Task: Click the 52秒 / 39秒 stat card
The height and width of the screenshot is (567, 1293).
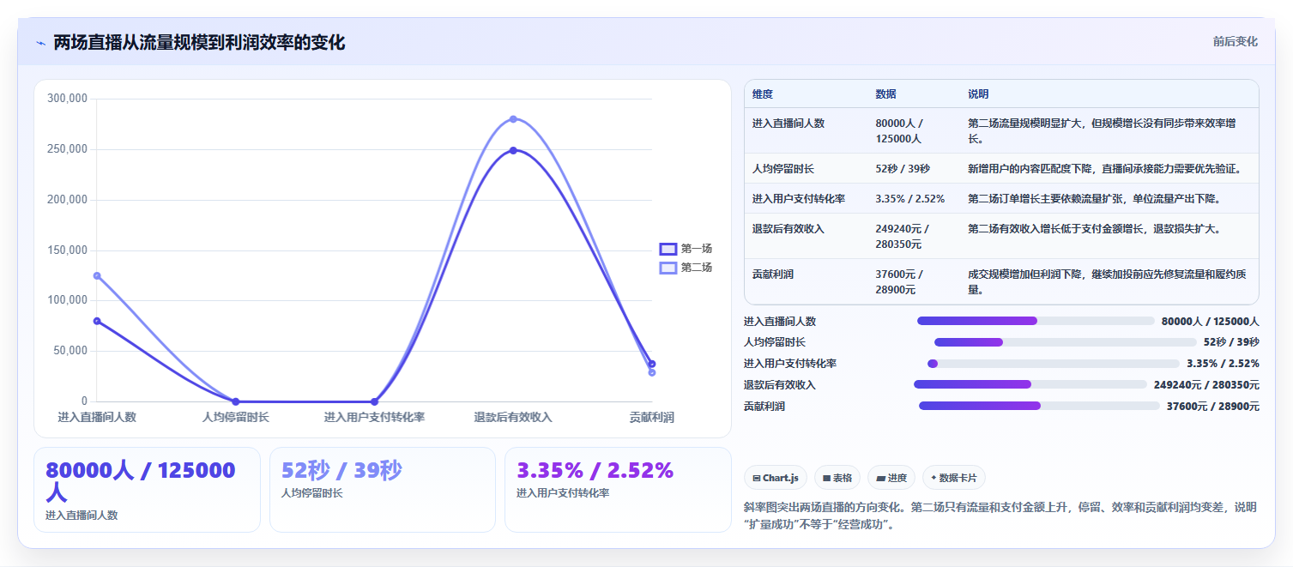Action: 383,490
